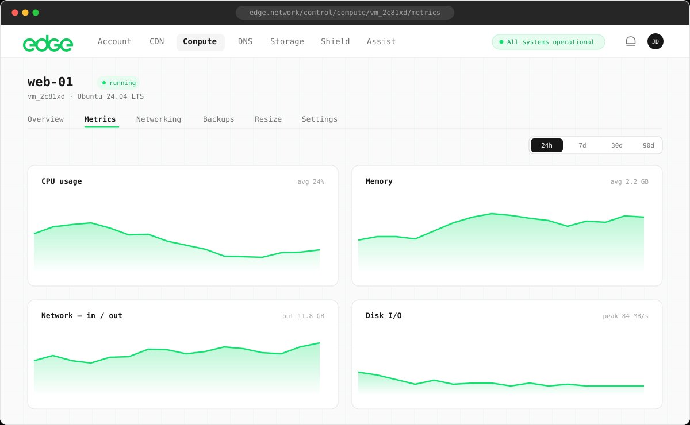Click the Memory card title

click(379, 181)
